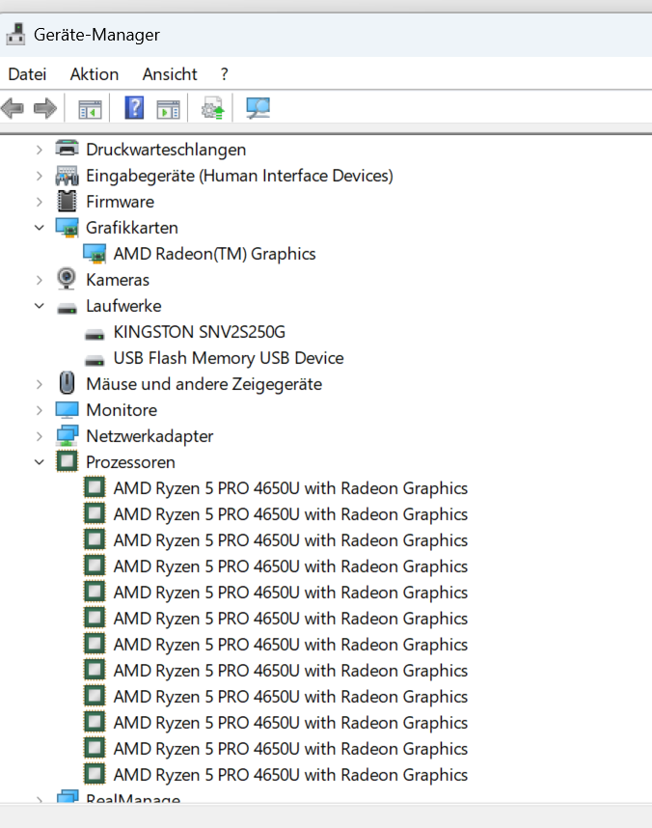Screen dimensions: 652x828
Task: Select Mäuse und andere Zeigegeräte label
Action: coord(204,384)
